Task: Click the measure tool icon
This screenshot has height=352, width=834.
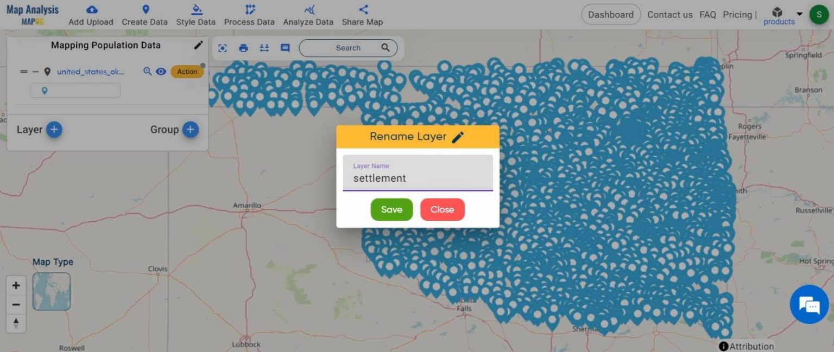Action: pyautogui.click(x=264, y=48)
